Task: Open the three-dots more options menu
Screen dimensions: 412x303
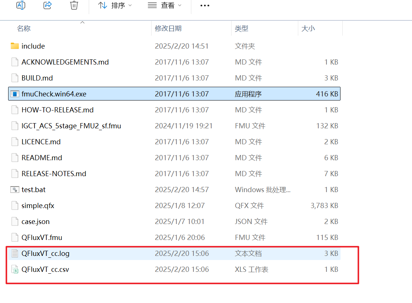Action: pyautogui.click(x=205, y=6)
